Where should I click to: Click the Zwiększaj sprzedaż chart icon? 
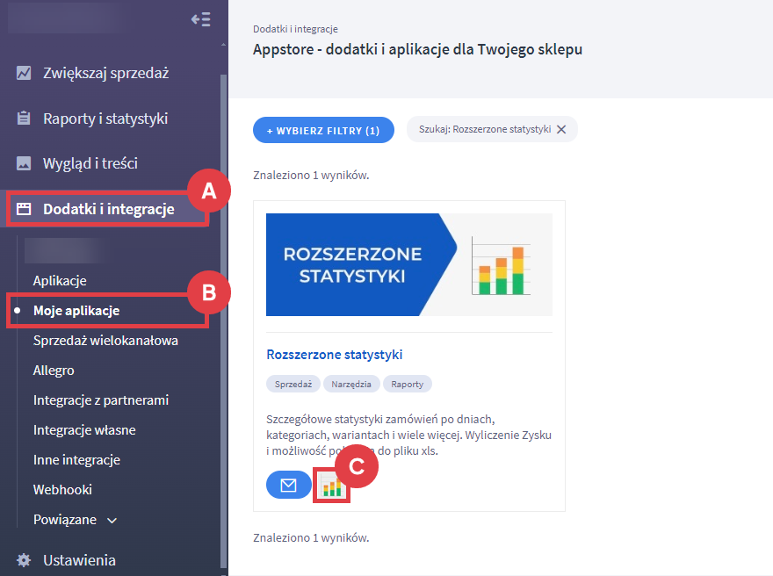click(x=25, y=73)
